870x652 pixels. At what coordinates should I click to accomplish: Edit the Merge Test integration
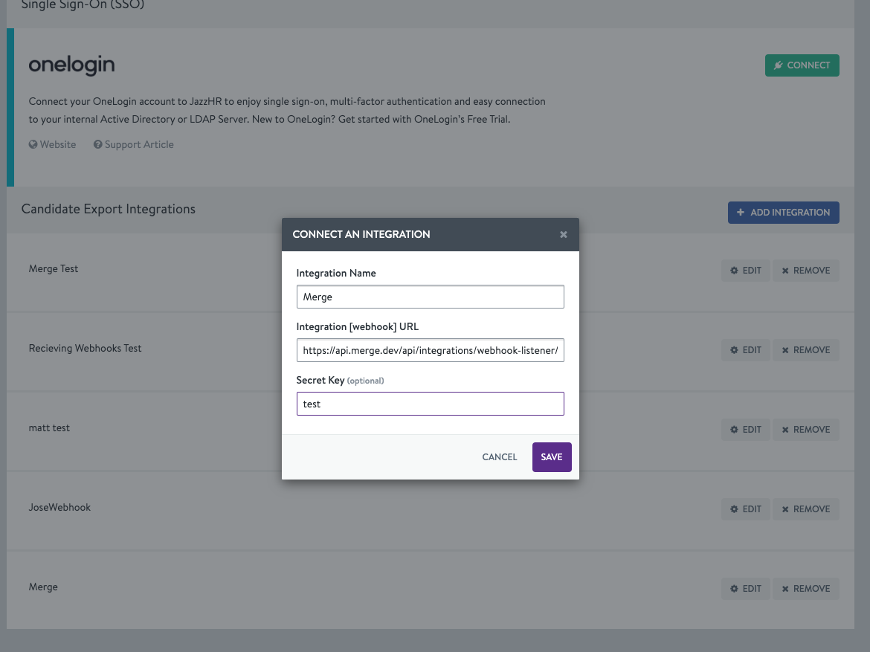[x=746, y=271]
